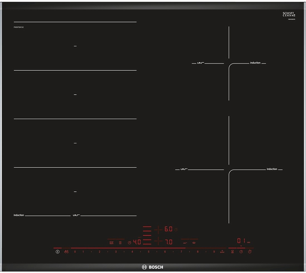Select the flex zone showing 4.0
The width and height of the screenshot is (306, 273).
(x=137, y=242)
